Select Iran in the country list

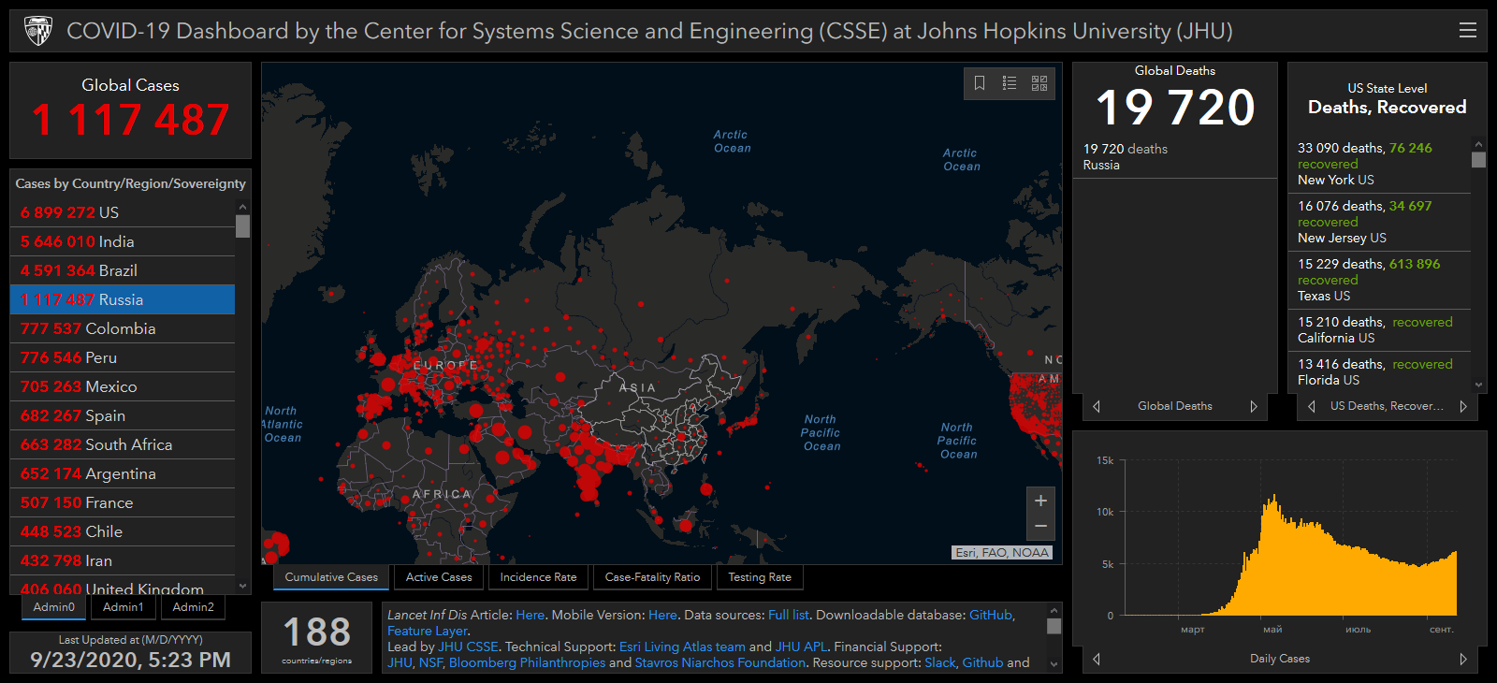pyautogui.click(x=123, y=560)
